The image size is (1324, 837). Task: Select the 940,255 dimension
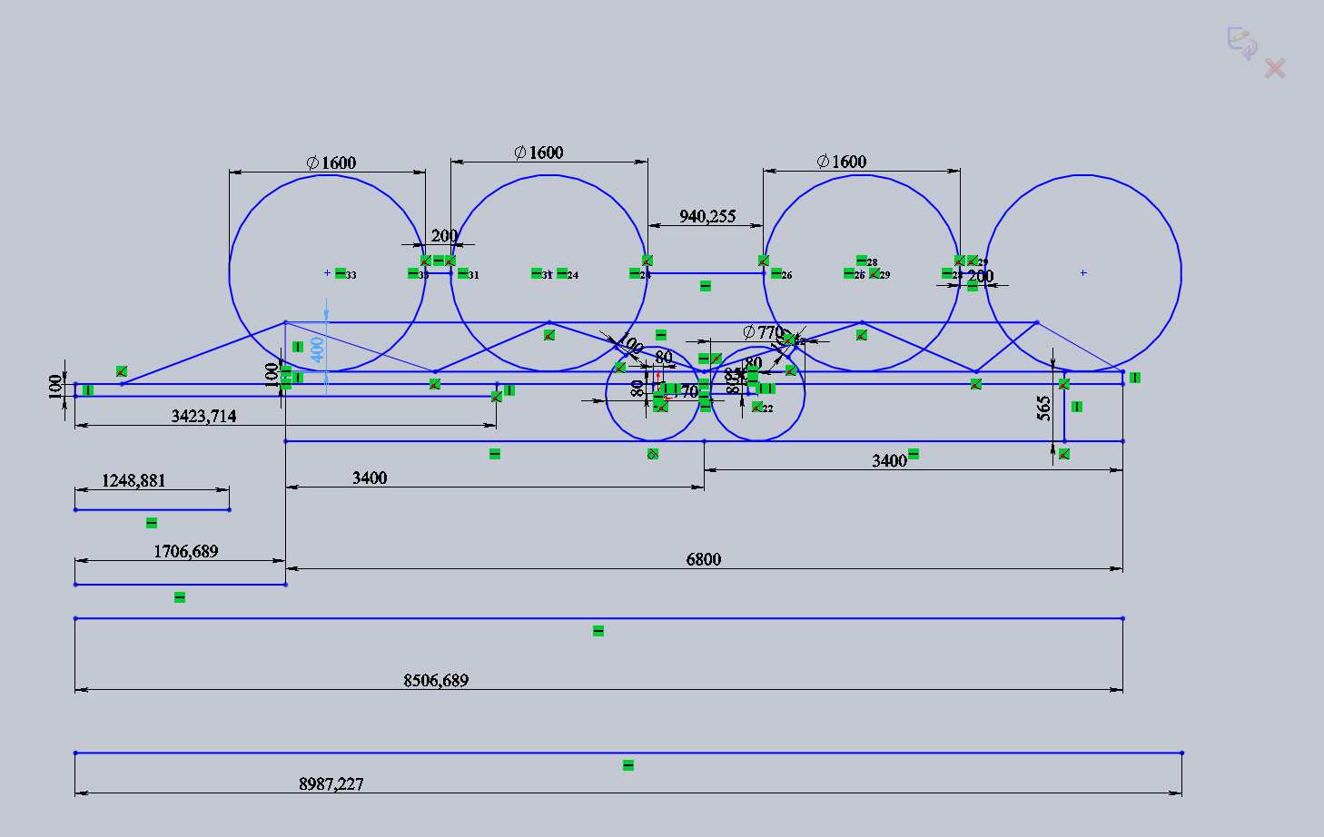tap(707, 216)
